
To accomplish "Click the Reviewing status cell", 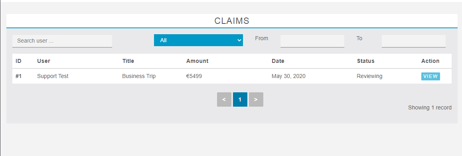I will [x=369, y=76].
